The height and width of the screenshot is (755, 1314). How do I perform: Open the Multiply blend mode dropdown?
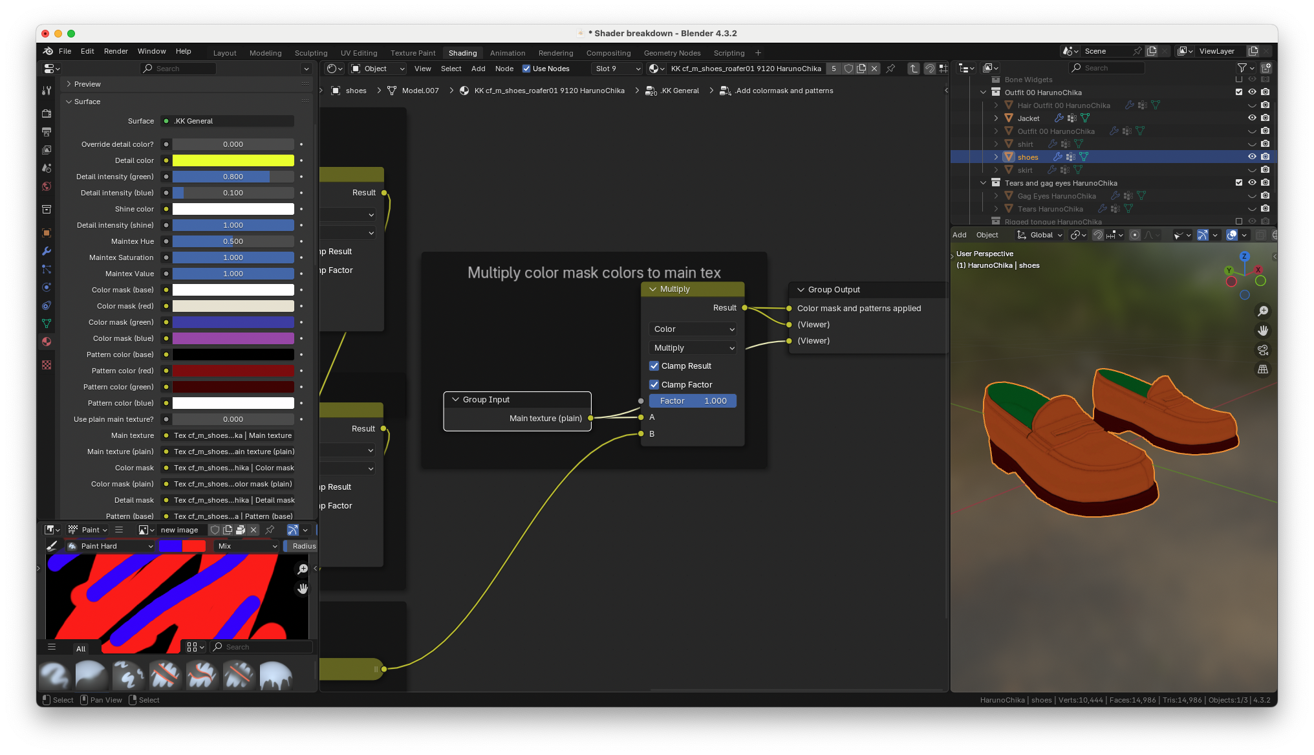[693, 348]
